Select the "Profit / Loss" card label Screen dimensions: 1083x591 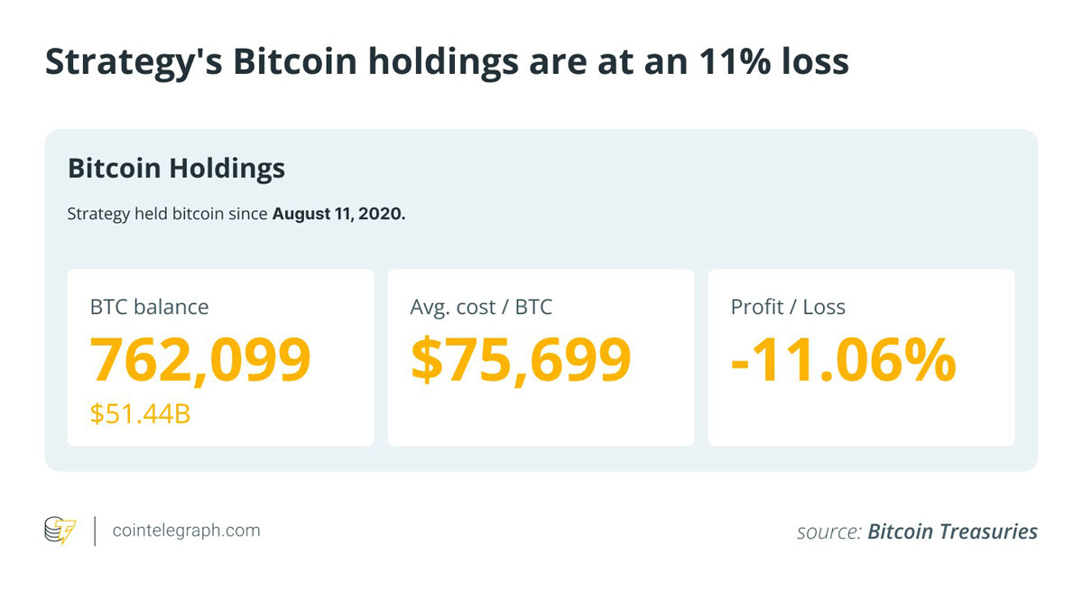pos(788,307)
